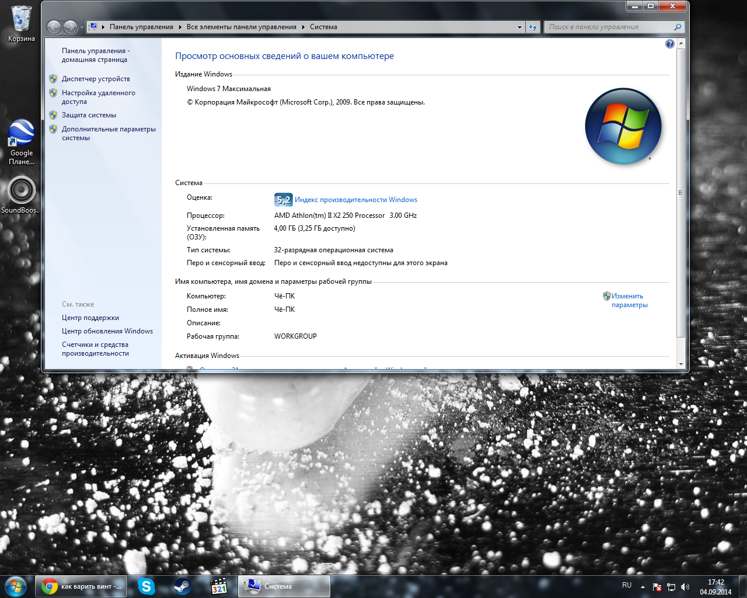Image resolution: width=747 pixels, height=598 pixels.
Task: Open recent pages dropdown beside navigation arrows
Action: tap(82, 27)
